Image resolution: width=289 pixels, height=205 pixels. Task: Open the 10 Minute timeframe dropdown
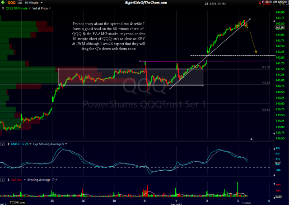pyautogui.click(x=33, y=3)
